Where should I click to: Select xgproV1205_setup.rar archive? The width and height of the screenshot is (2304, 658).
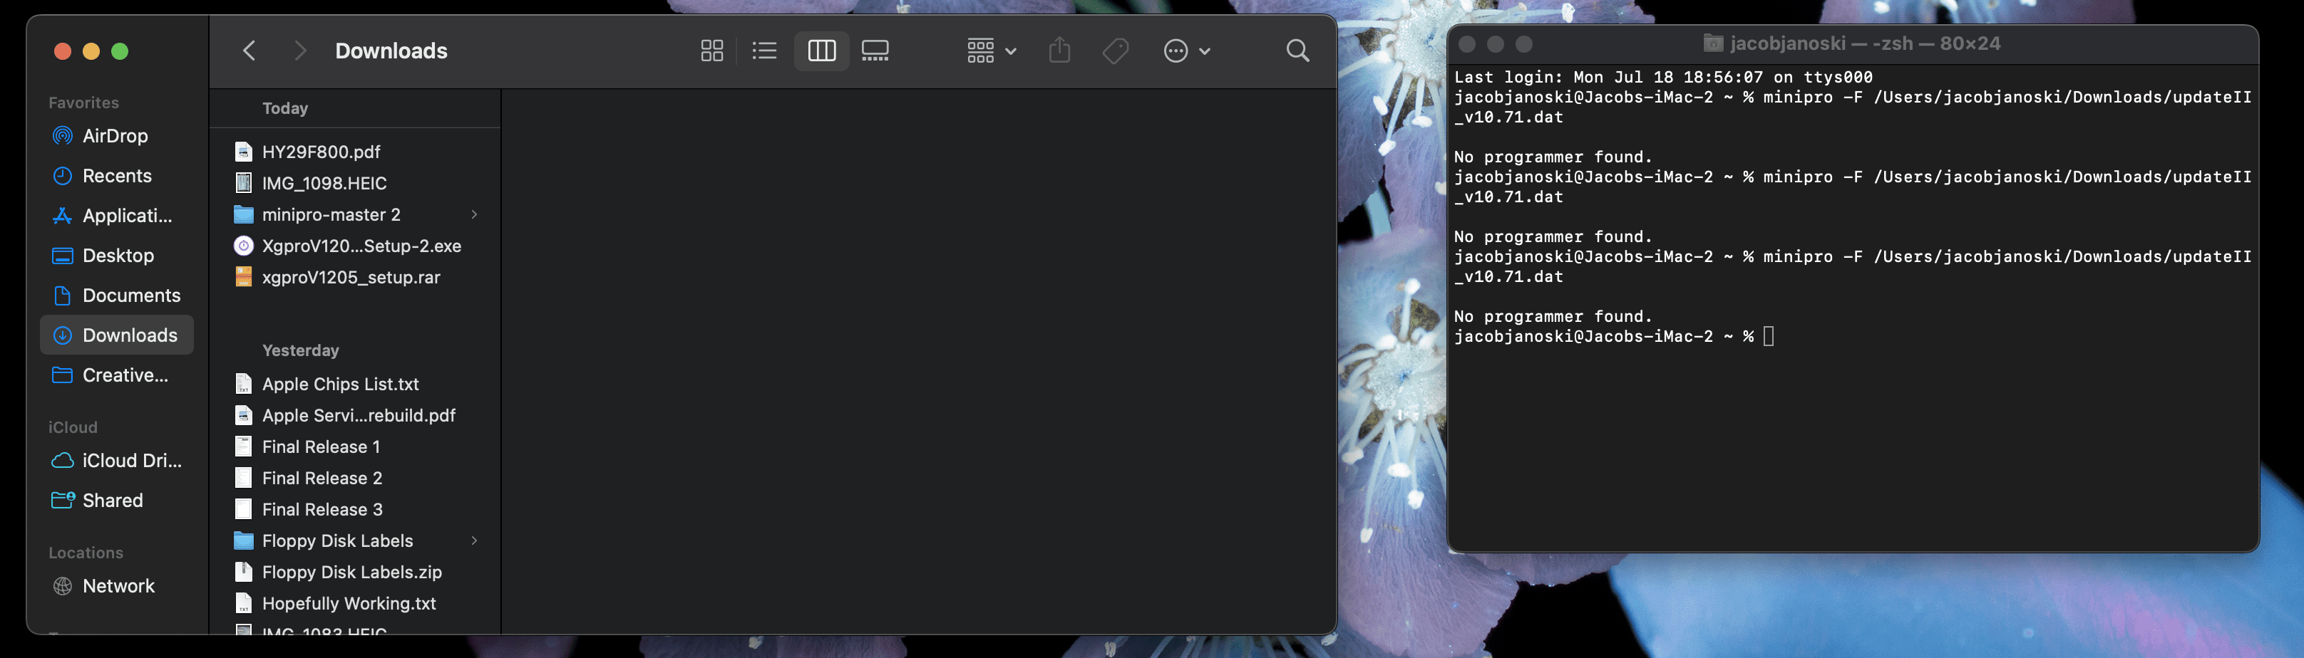coord(355,277)
